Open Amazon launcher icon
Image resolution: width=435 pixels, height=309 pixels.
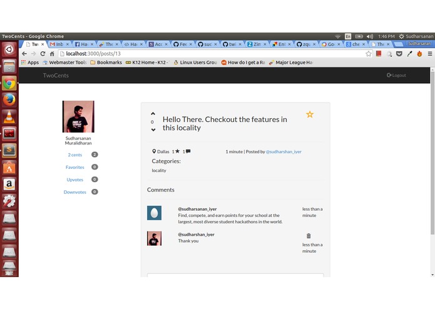coord(9,184)
